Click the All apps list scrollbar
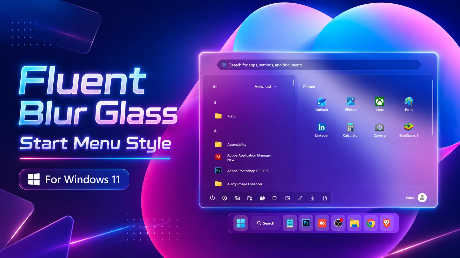This screenshot has height=258, width=460. tap(293, 83)
